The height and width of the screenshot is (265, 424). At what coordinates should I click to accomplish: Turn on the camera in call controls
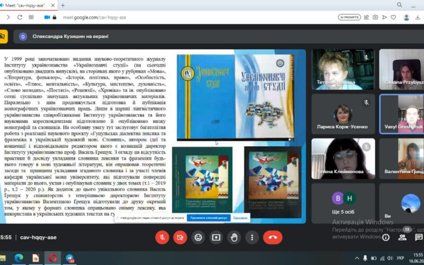tap(180, 237)
